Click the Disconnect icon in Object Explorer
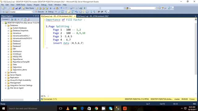The image size is (198, 111). [x=15, y=19]
